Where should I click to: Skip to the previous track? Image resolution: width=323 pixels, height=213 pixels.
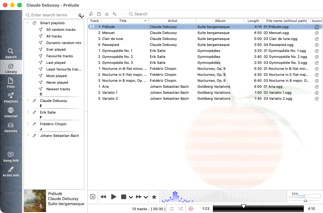pos(103,197)
